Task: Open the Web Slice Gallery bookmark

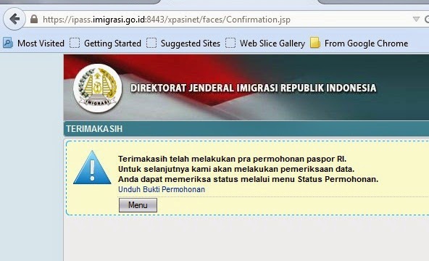Action: point(265,43)
